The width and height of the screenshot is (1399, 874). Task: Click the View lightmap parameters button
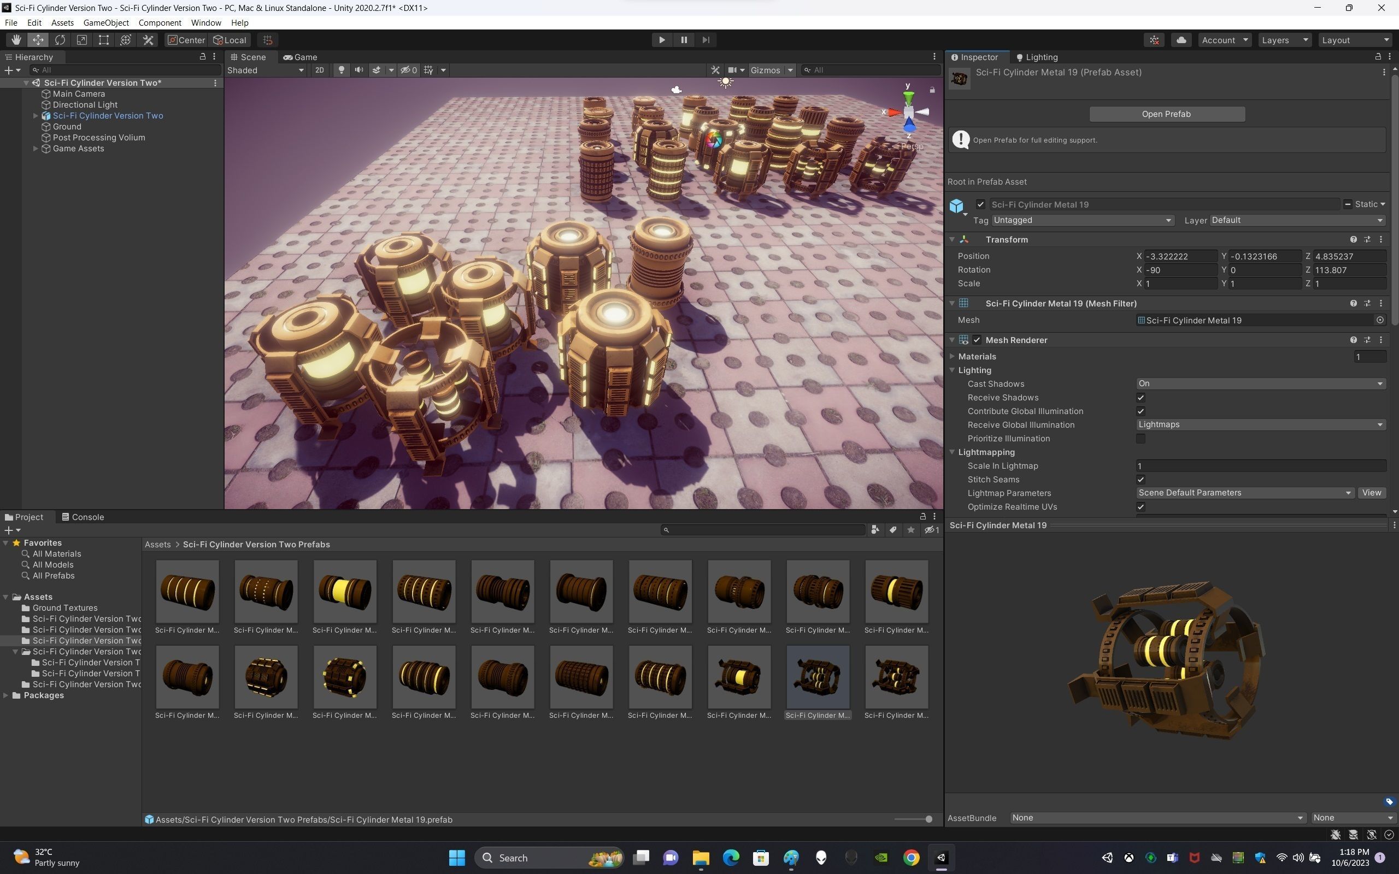click(1371, 493)
